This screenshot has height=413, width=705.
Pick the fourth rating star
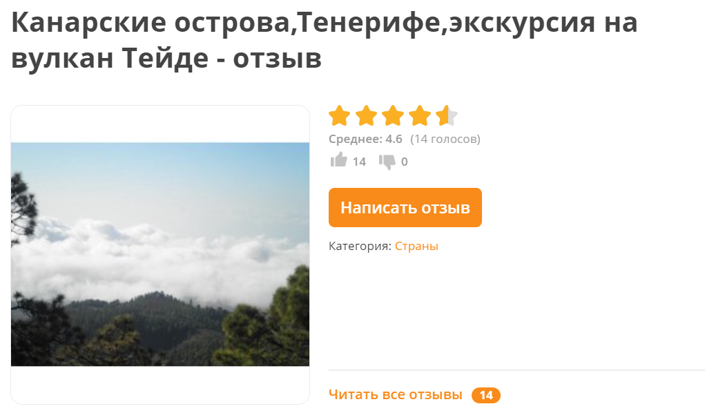420,115
